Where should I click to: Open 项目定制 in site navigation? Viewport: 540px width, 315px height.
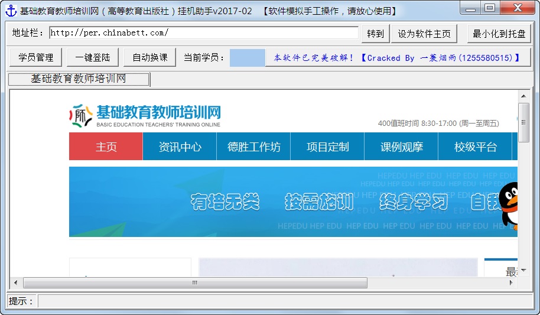(327, 147)
